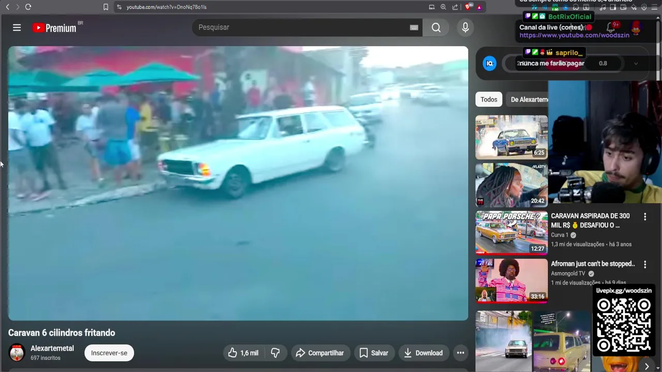Go back with browser back arrow
This screenshot has height=372, width=662.
pos(7,7)
